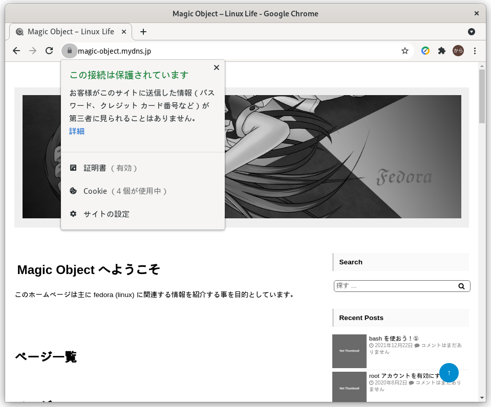Open Cookie（4 個が使用中）entry

click(x=143, y=191)
